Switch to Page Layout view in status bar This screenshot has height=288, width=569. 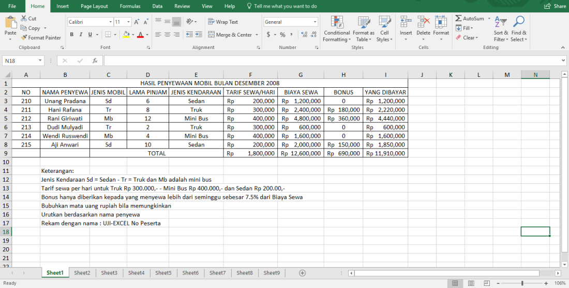point(471,283)
